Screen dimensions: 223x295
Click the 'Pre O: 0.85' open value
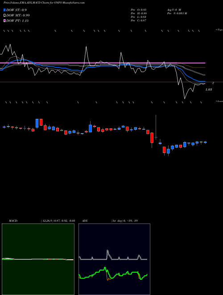(139, 9)
